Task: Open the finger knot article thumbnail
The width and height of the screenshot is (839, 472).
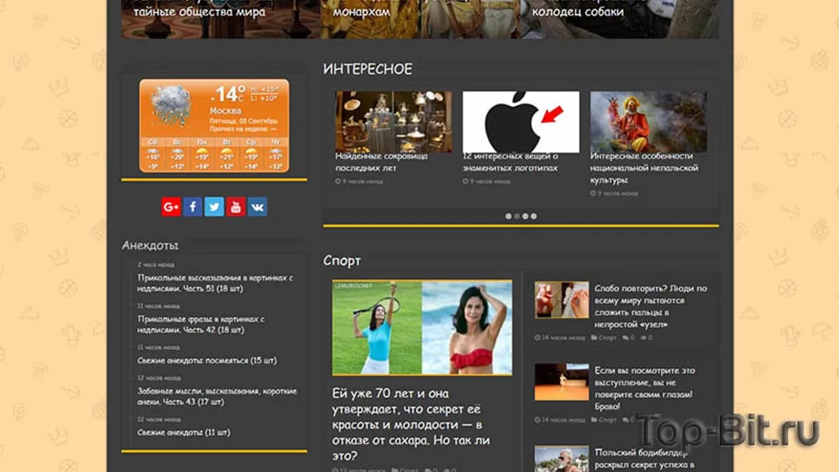Action: 561,300
